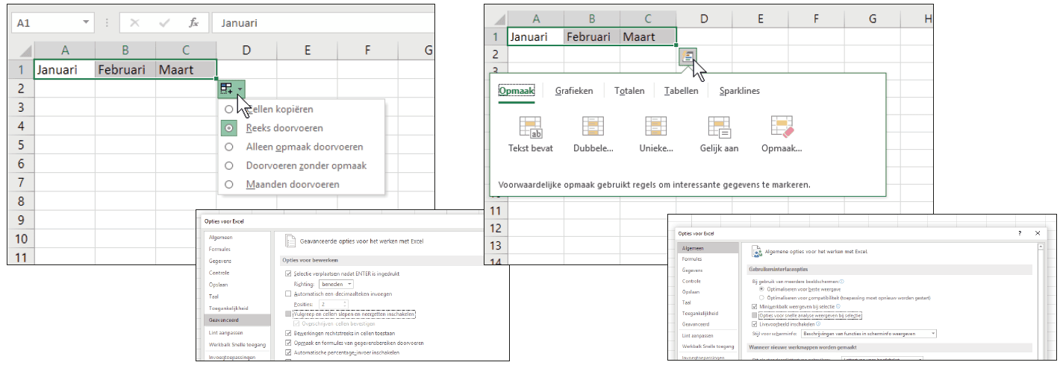Click the info icon after 'Bij gebruik van meerdere beeldschermen'
Image resolution: width=1063 pixels, height=371 pixels.
(x=842, y=282)
